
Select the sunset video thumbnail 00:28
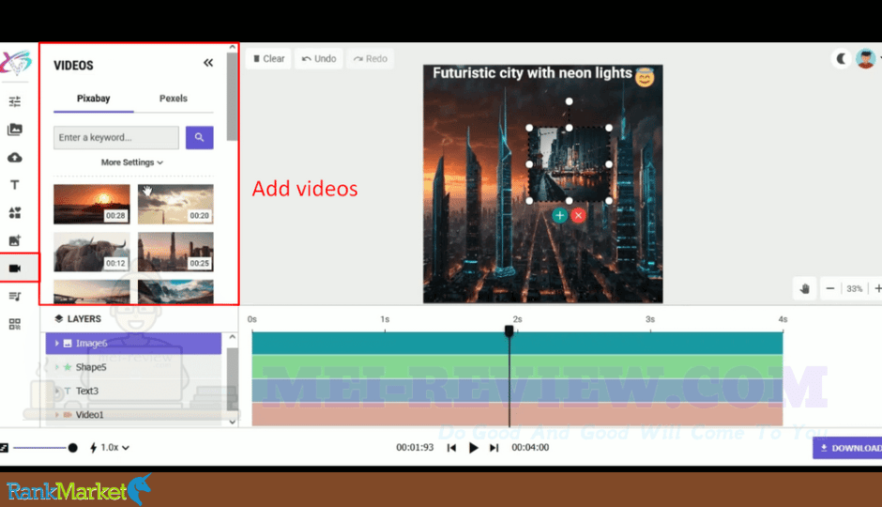tap(92, 204)
